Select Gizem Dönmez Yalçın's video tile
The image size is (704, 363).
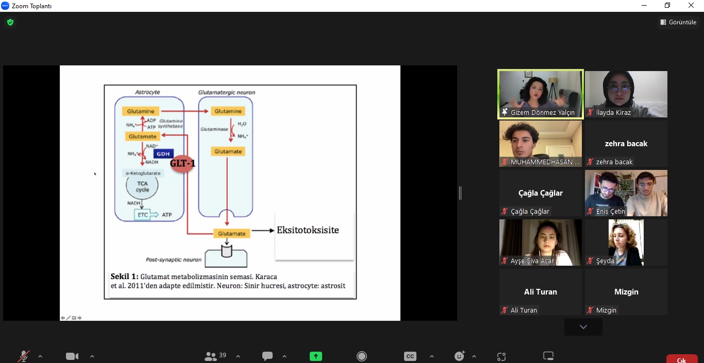(x=540, y=94)
